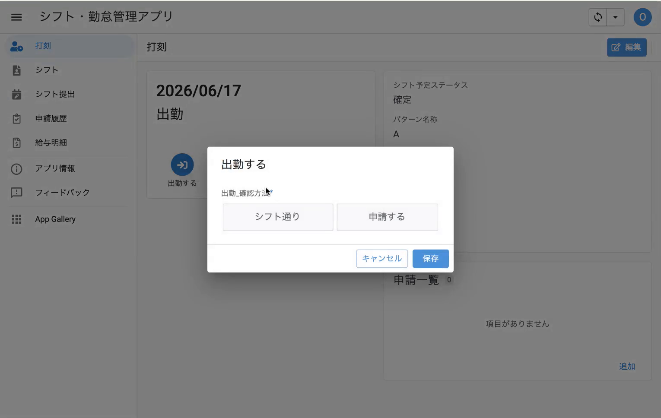Expand the sync options dropdown arrow

(x=616, y=17)
